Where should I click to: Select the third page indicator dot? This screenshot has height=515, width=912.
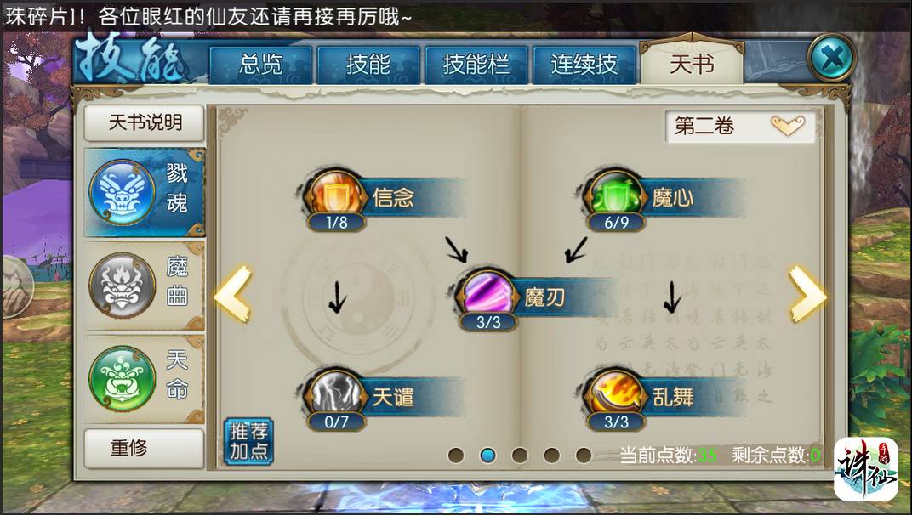[x=520, y=456]
